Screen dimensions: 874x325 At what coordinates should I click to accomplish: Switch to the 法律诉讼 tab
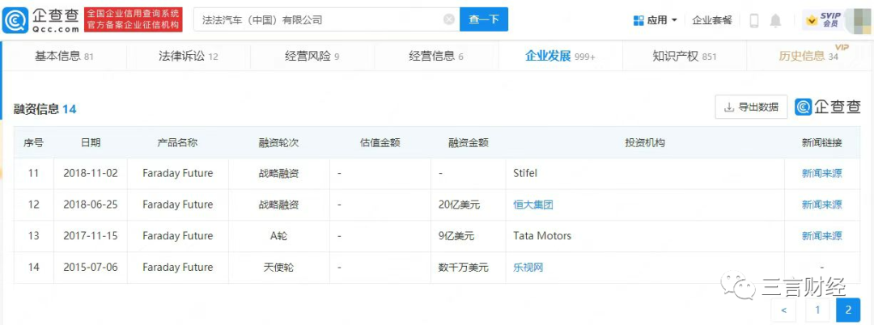(x=188, y=57)
